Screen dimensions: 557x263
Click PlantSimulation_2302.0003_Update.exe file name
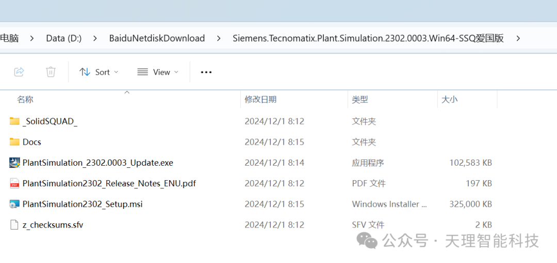click(x=98, y=163)
